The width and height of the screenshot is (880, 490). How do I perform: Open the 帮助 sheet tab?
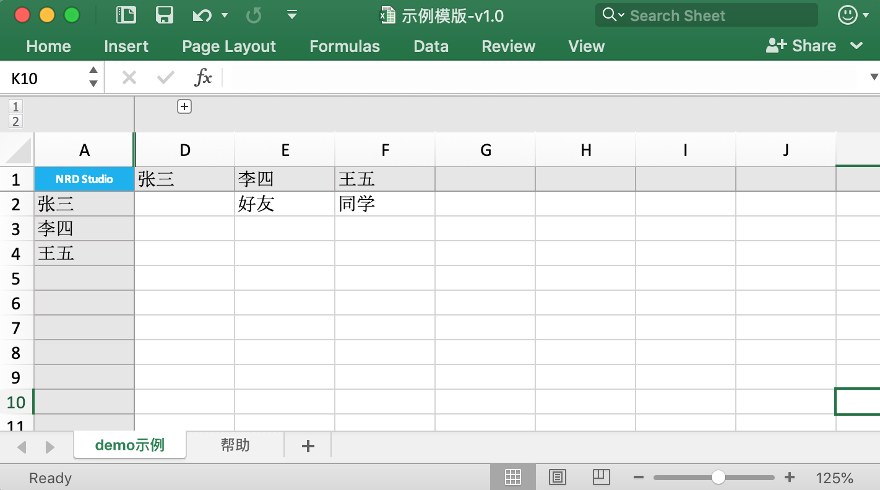click(236, 444)
